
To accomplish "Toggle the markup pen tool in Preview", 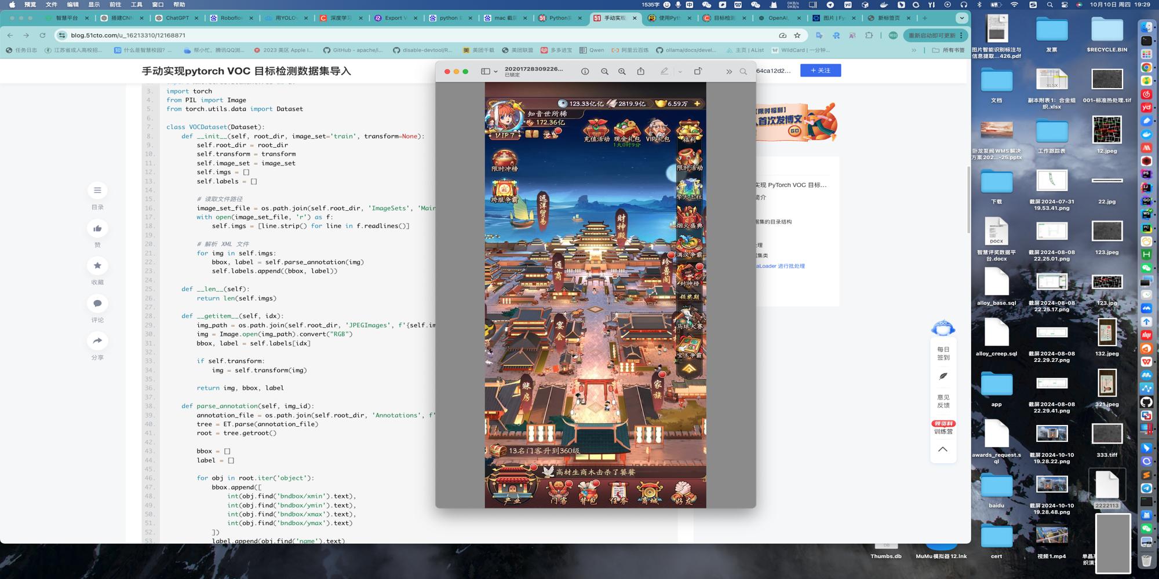I will point(664,71).
